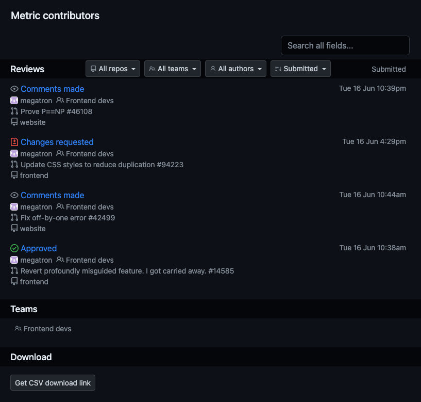Screen dimensions: 421x402
Task: Click Submitted column header text
Action: click(x=389, y=69)
